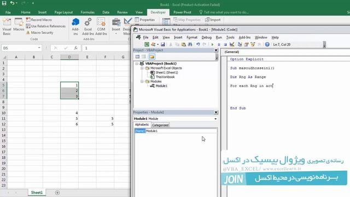Collapse the Microsoft Excel Objects folder

click(142, 68)
